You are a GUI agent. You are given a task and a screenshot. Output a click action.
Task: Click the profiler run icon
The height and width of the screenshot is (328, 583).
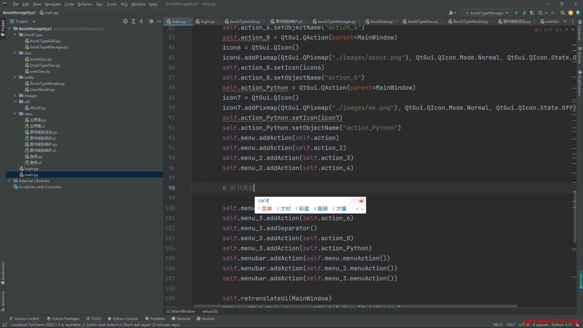pyautogui.click(x=540, y=13)
